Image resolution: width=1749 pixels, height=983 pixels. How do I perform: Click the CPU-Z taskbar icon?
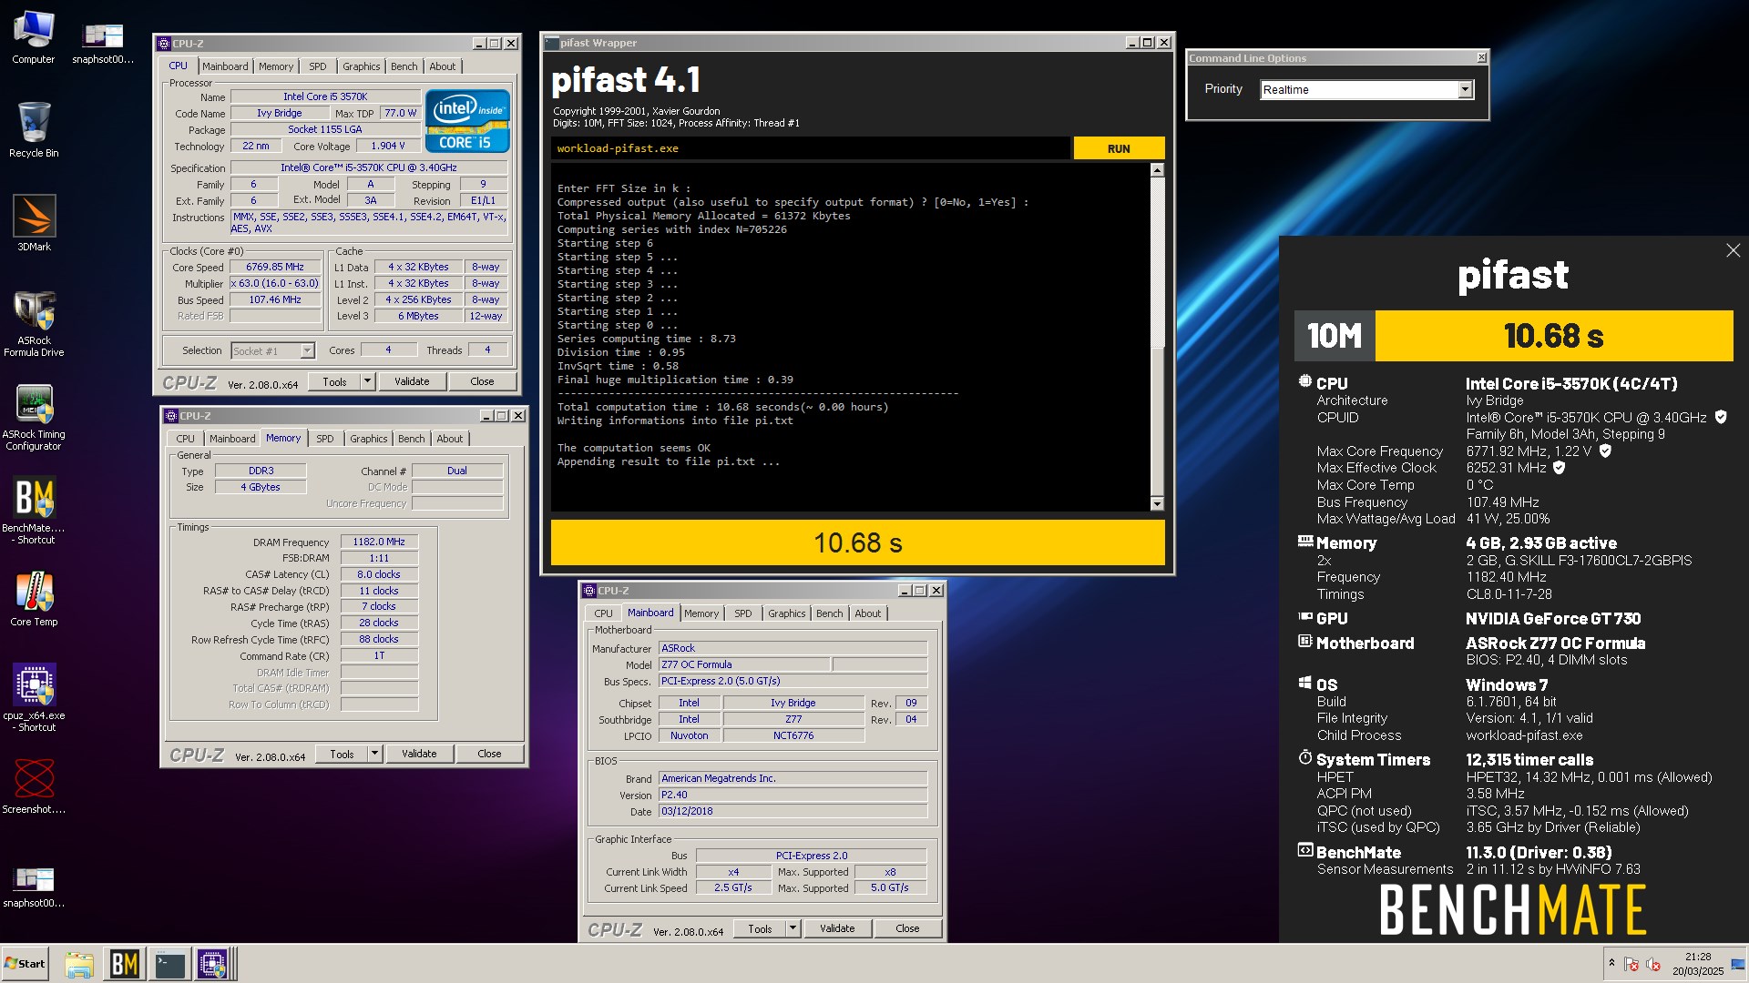[x=213, y=964]
